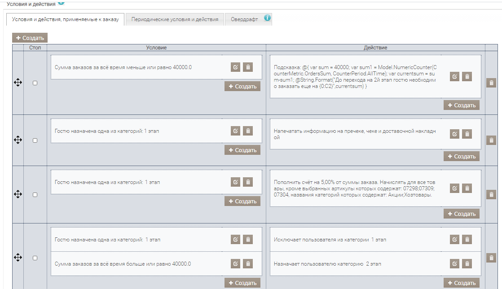Click the info icon beside the Овердрафт tab
This screenshot has height=289, width=502.
[x=267, y=18]
